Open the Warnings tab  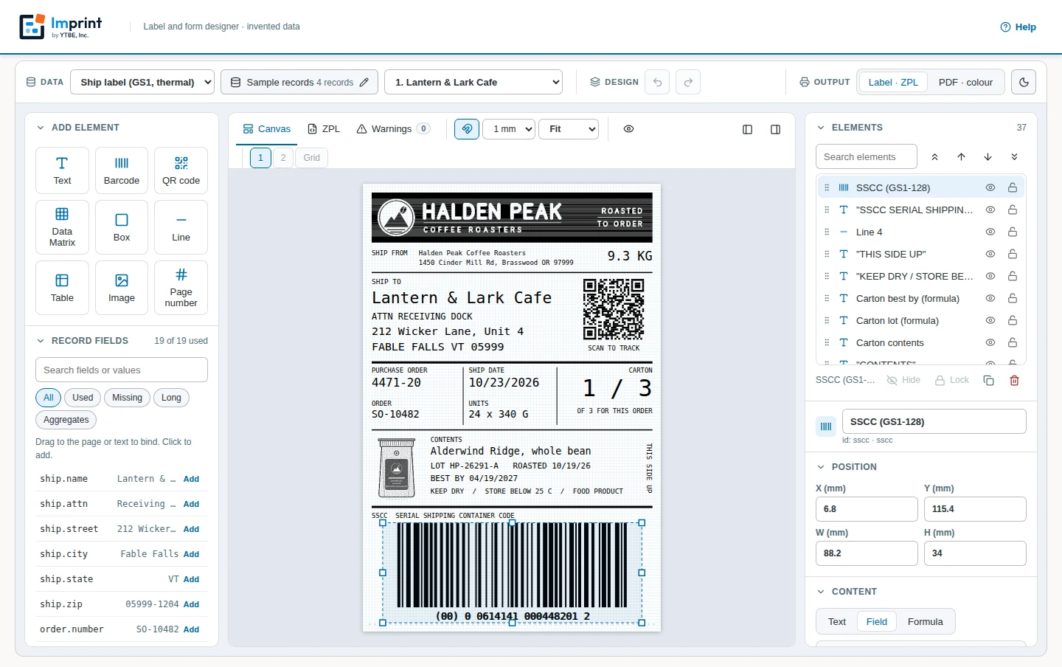393,129
